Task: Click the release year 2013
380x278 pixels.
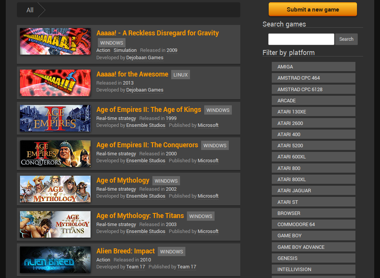Action: 128,83
